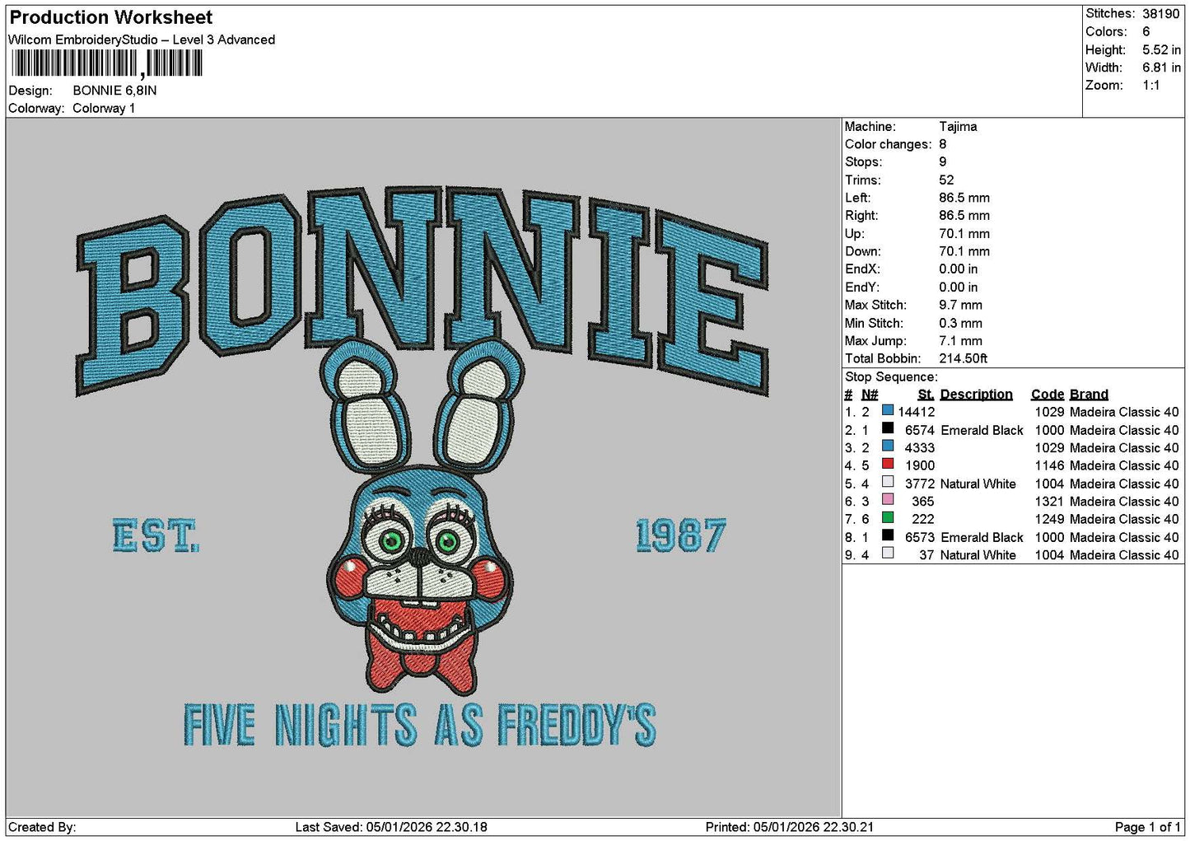Click the 'Last Saved' timestamp in the footer
Image resolution: width=1190 pixels, height=841 pixels.
tap(391, 827)
